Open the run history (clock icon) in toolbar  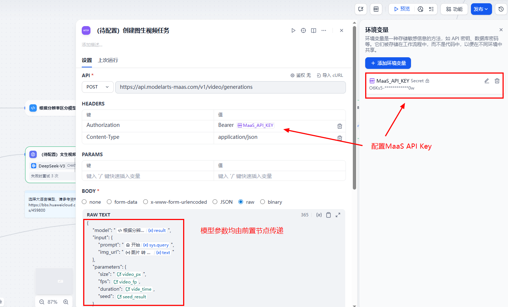tap(501, 9)
